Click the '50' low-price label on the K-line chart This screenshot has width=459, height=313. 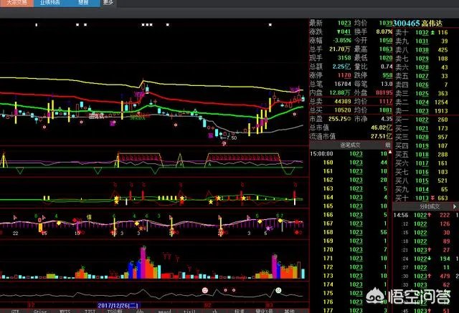click(234, 137)
